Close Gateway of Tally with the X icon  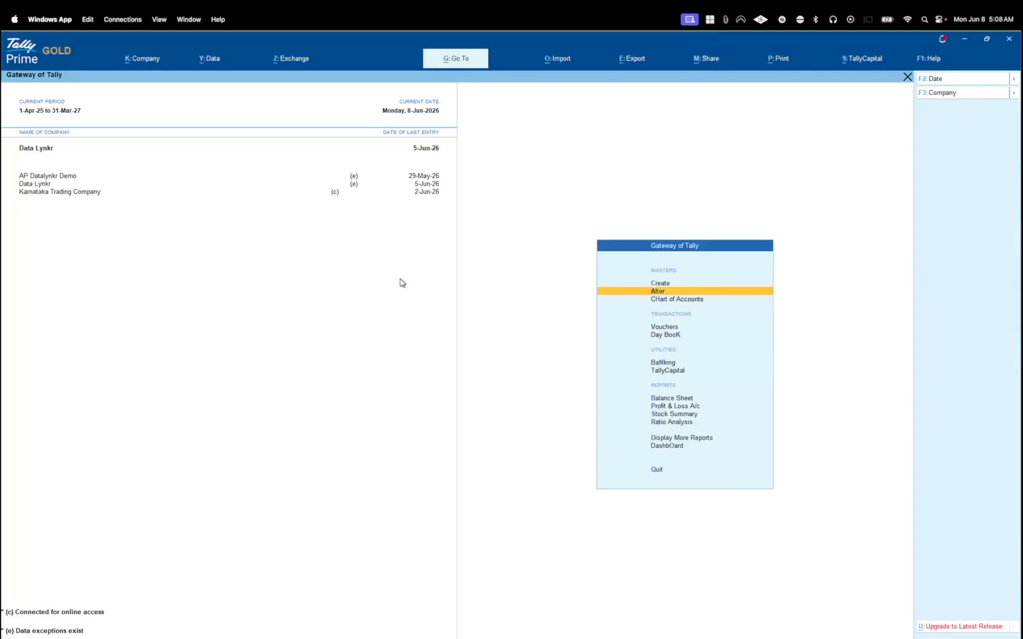pos(907,77)
